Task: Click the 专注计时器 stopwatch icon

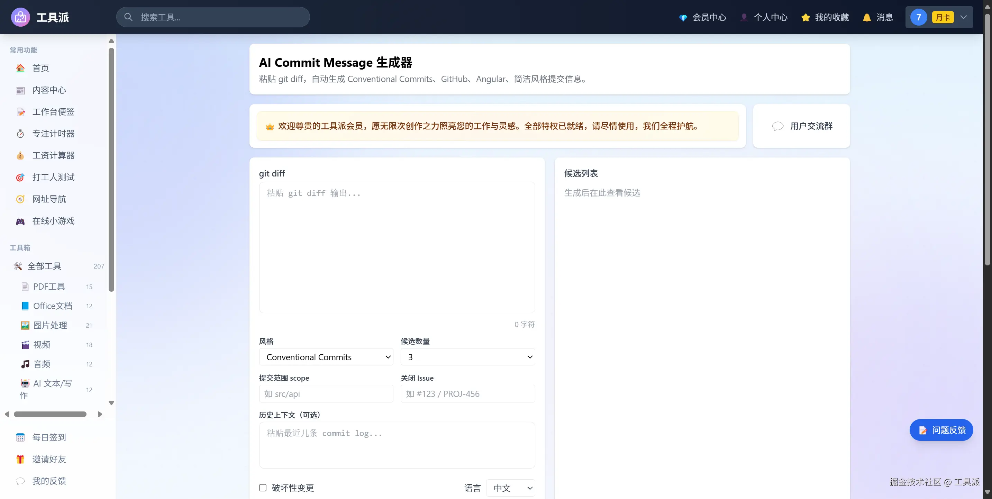Action: [x=20, y=134]
